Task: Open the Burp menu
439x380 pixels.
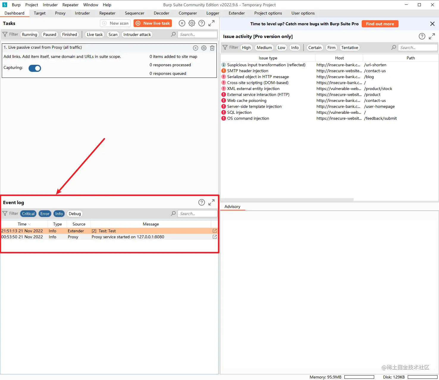Action: 16,5
